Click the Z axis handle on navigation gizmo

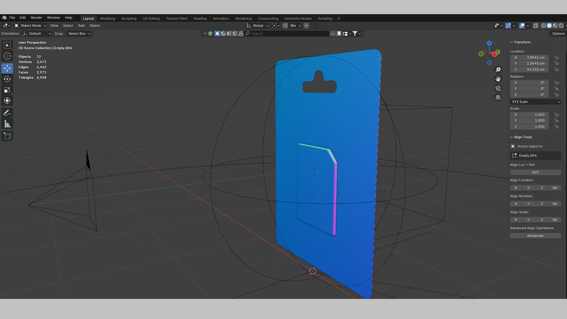(x=490, y=43)
